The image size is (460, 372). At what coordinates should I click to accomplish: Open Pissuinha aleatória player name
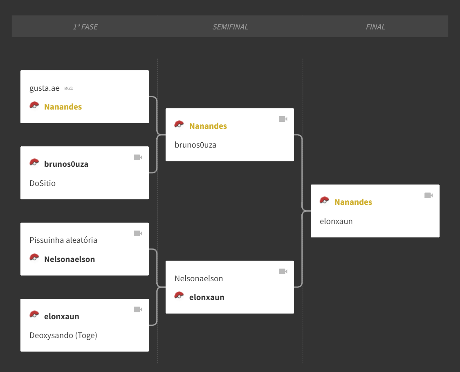(x=63, y=240)
